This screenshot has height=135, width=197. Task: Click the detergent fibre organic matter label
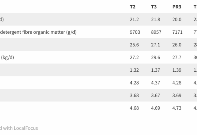tap(38, 32)
